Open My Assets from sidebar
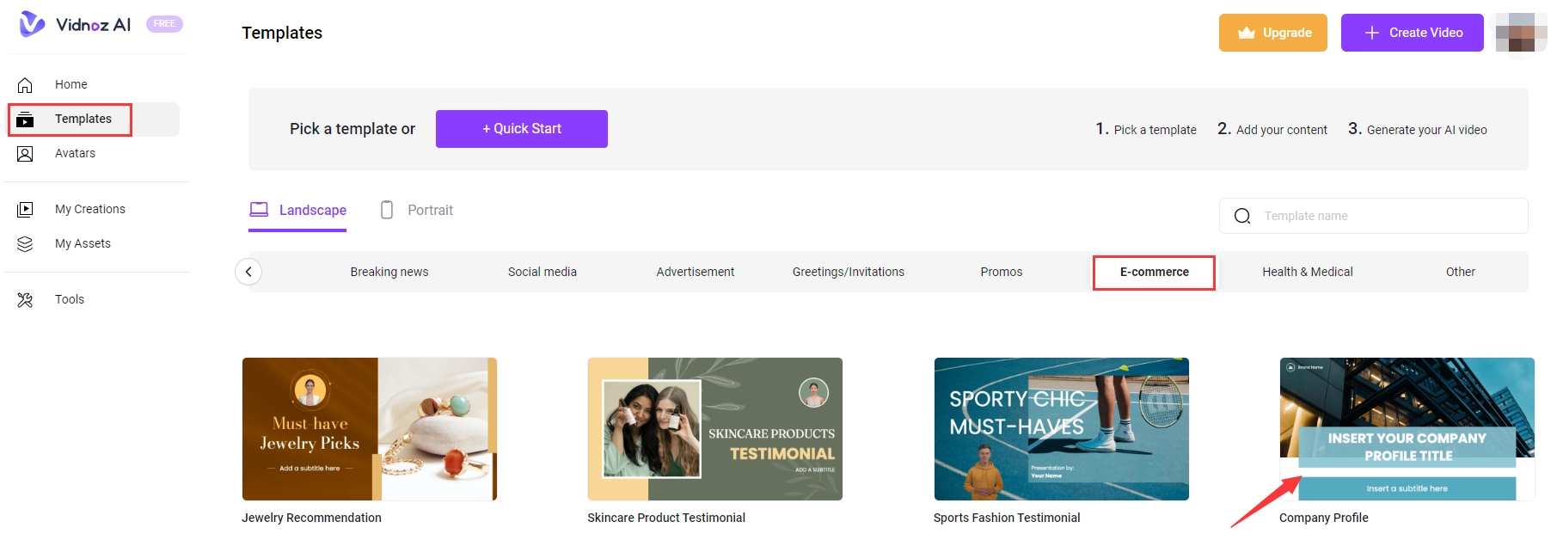The width and height of the screenshot is (1563, 540). pyautogui.click(x=83, y=243)
